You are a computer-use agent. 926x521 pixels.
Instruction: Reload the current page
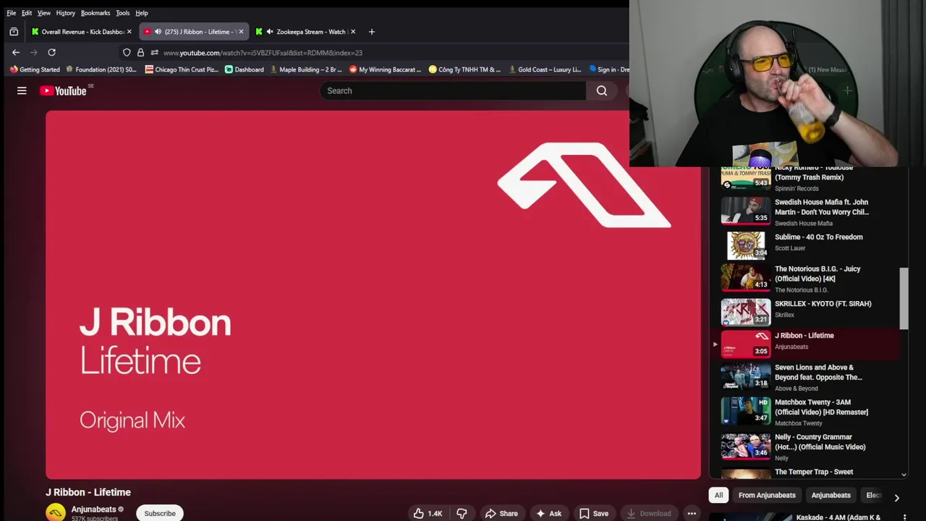click(51, 52)
